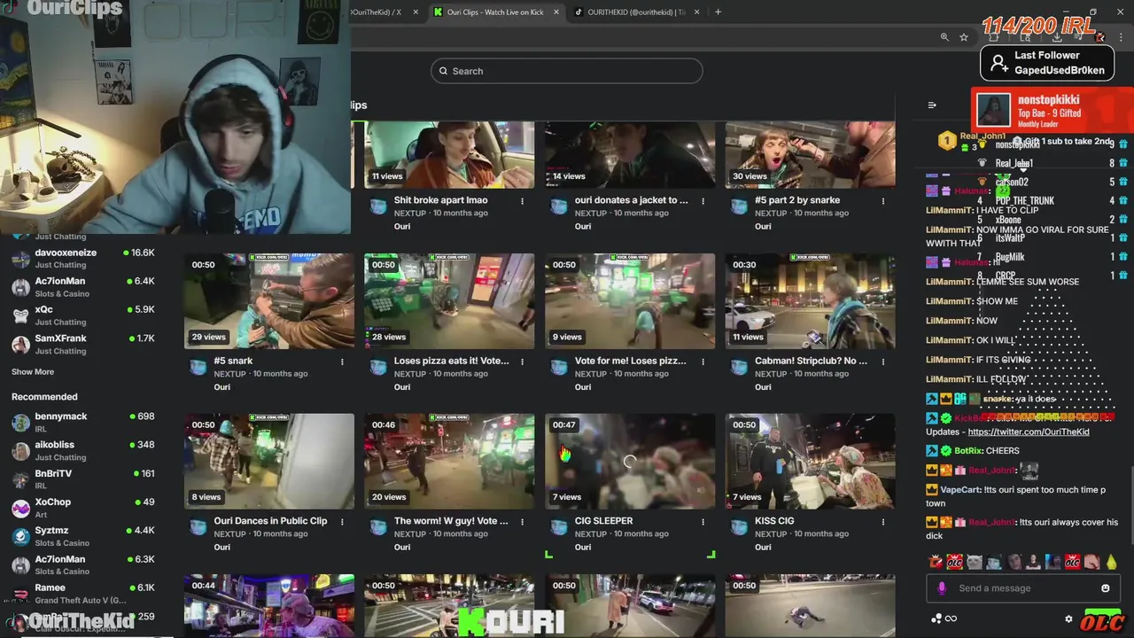This screenshot has width=1134, height=638.
Task: Play the 'KISS CIG' clip thumbnail
Action: [810, 462]
